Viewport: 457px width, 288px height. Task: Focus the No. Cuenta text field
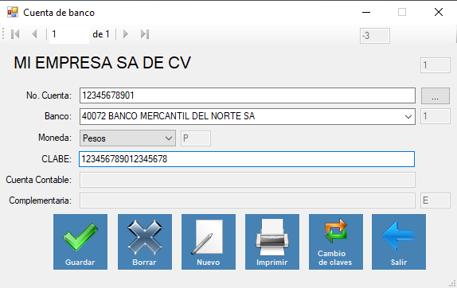(x=248, y=95)
